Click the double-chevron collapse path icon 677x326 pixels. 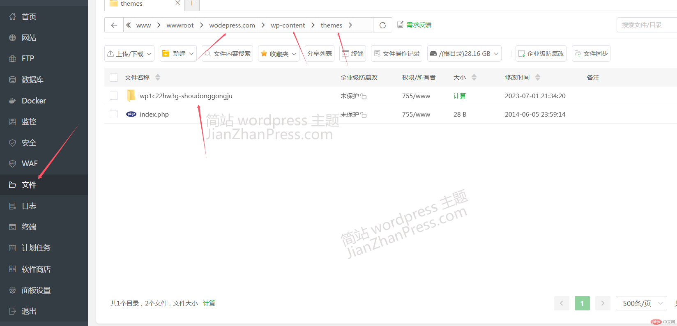pos(129,25)
